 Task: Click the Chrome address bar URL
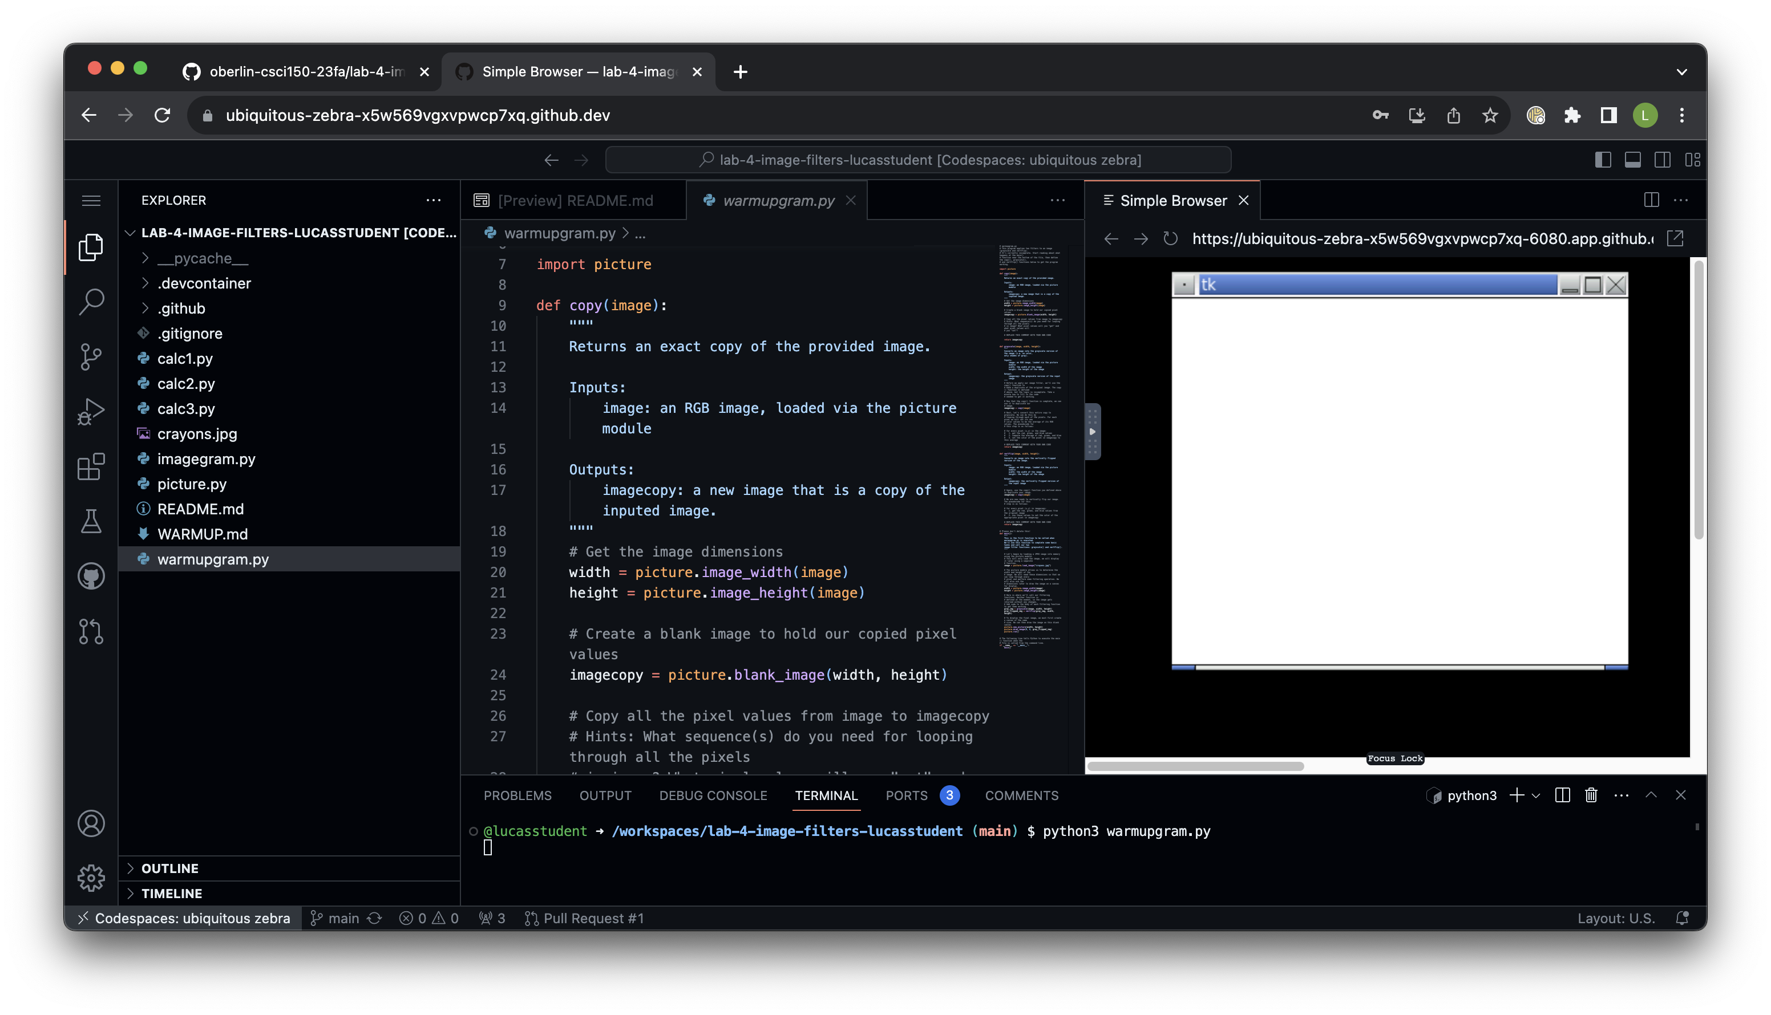417,115
